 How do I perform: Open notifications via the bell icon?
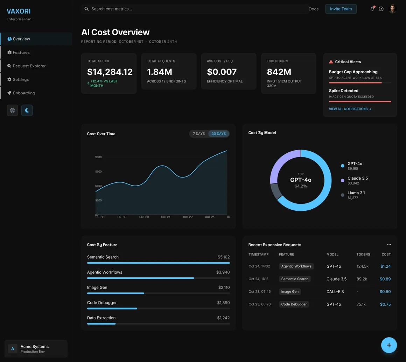point(372,9)
